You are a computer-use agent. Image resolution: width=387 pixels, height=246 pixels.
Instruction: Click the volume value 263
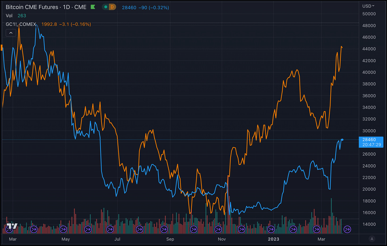tap(22, 16)
